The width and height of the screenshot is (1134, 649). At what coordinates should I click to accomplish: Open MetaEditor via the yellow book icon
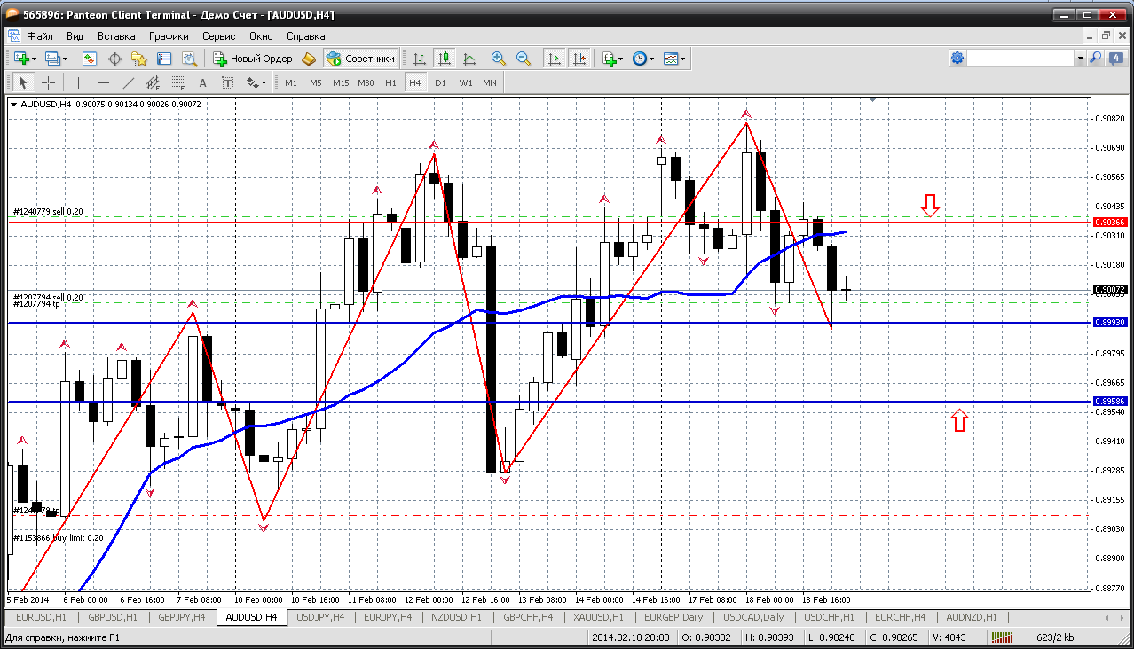click(x=308, y=59)
